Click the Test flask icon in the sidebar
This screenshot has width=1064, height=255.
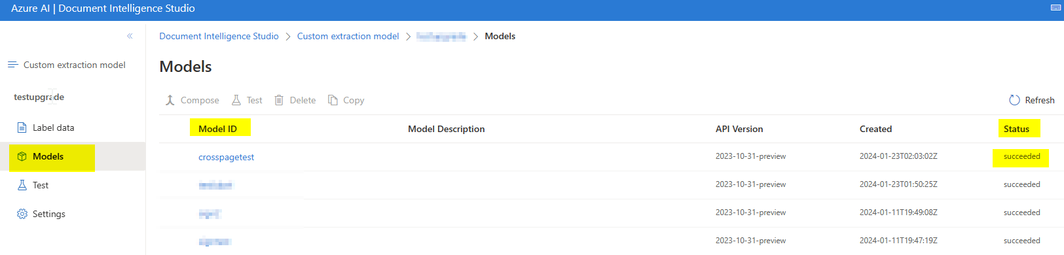(x=22, y=185)
